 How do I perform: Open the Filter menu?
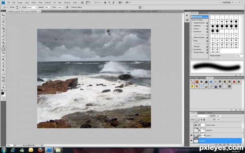pyautogui.click(x=40, y=3)
